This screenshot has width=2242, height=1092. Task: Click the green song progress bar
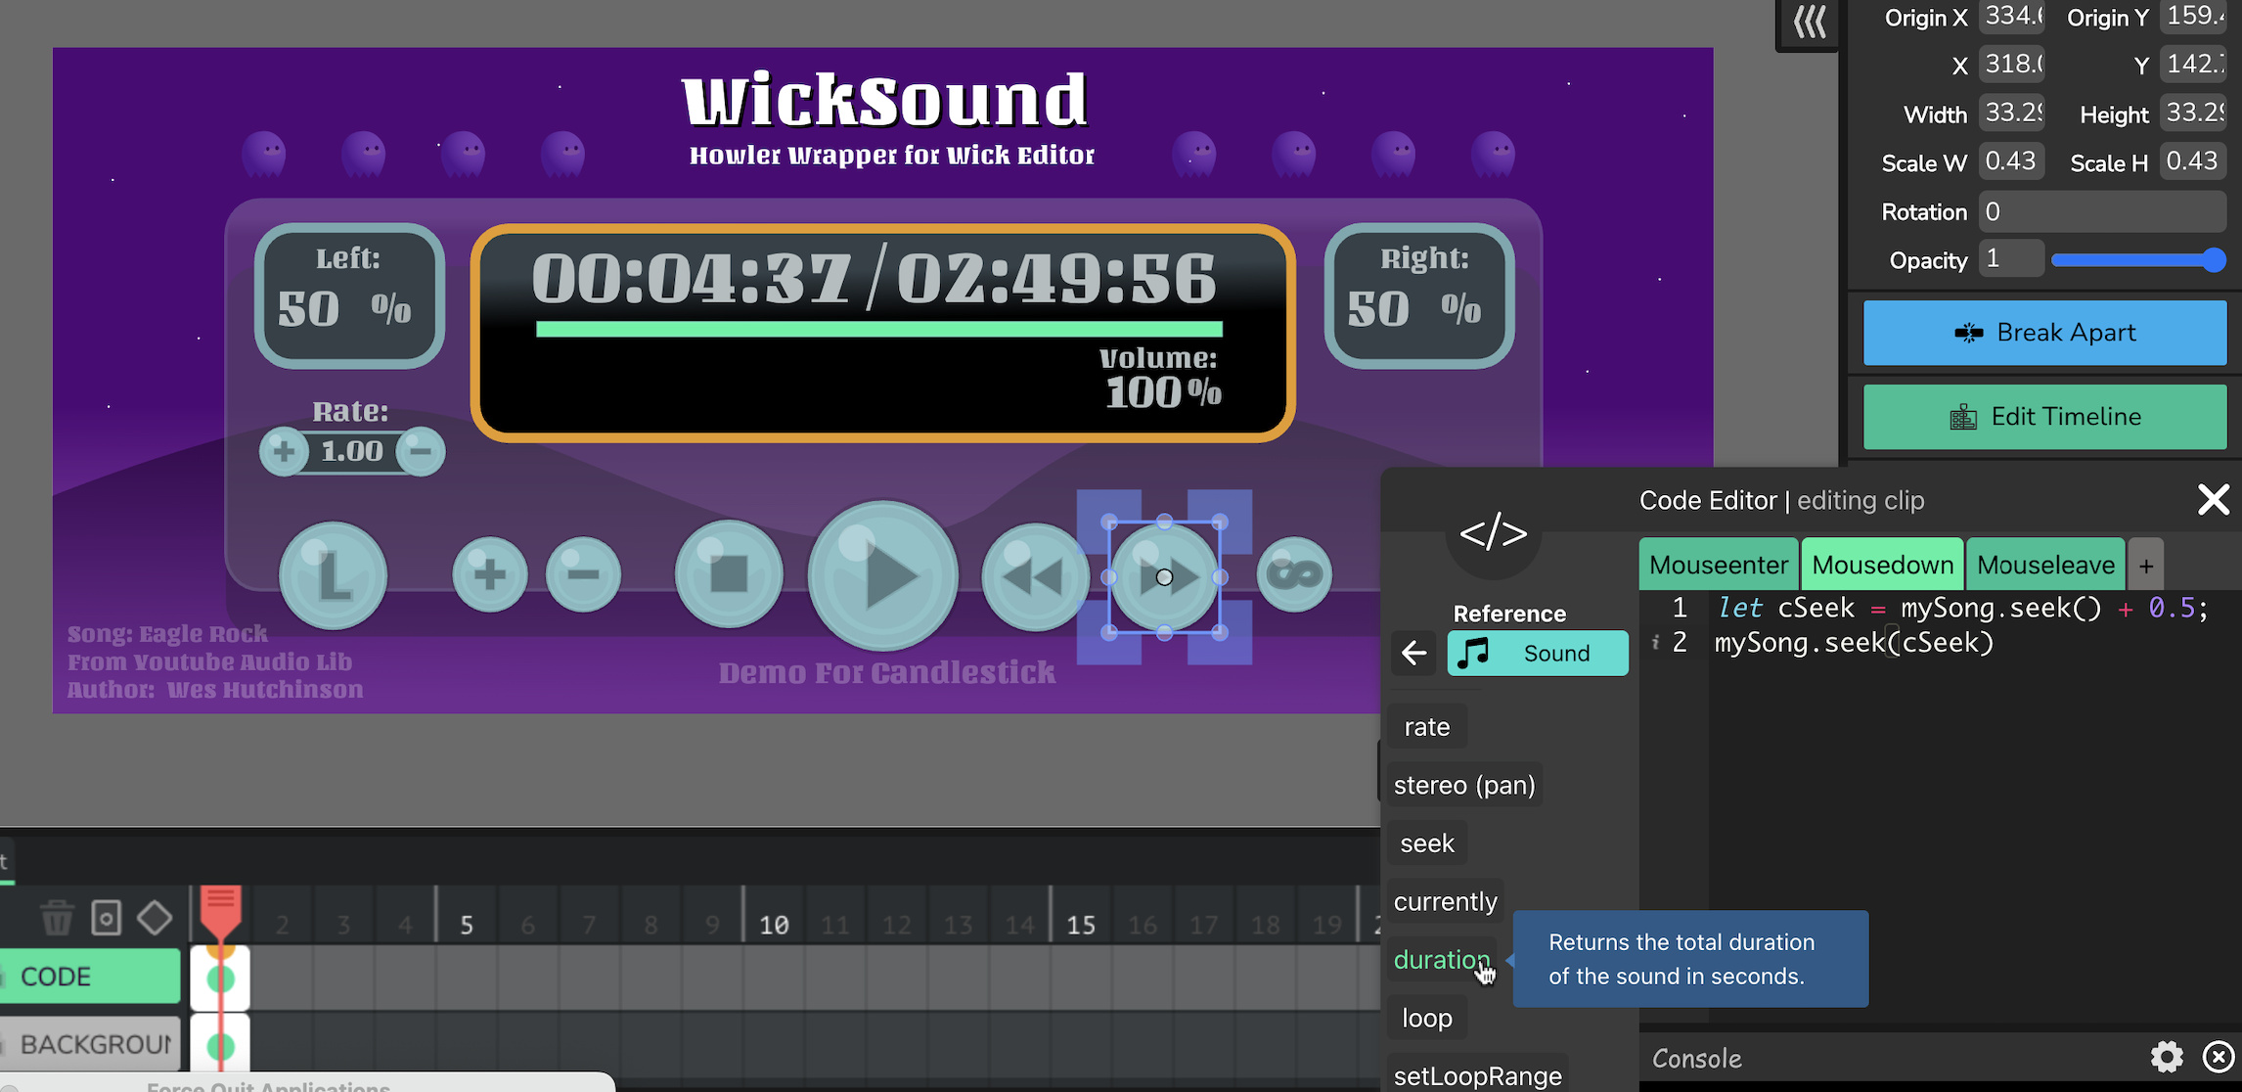[x=879, y=329]
